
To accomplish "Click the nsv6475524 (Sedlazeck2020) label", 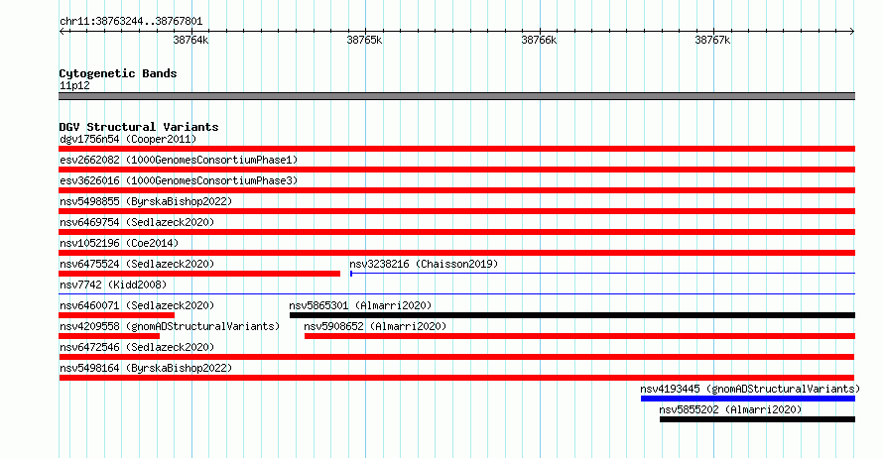I will 137,264.
